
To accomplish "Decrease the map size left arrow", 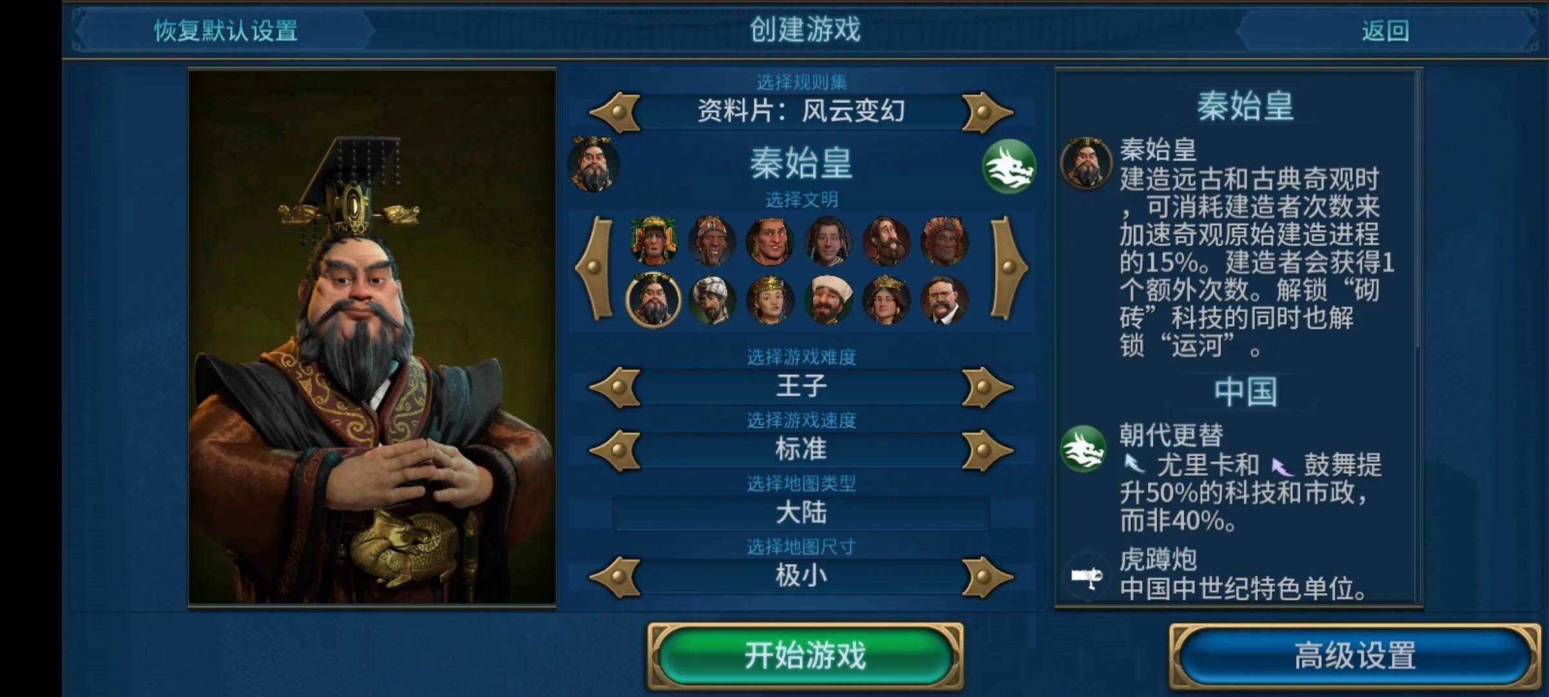I will (616, 576).
